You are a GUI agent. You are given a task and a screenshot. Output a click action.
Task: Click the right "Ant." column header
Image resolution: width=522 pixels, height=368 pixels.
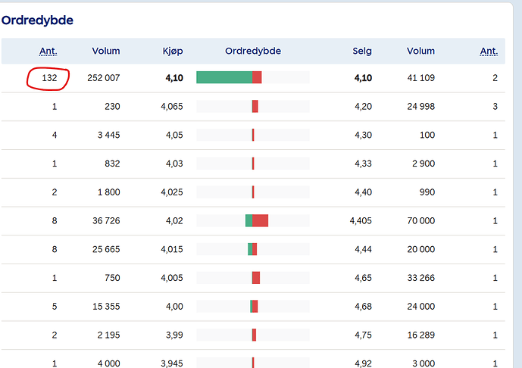click(489, 51)
